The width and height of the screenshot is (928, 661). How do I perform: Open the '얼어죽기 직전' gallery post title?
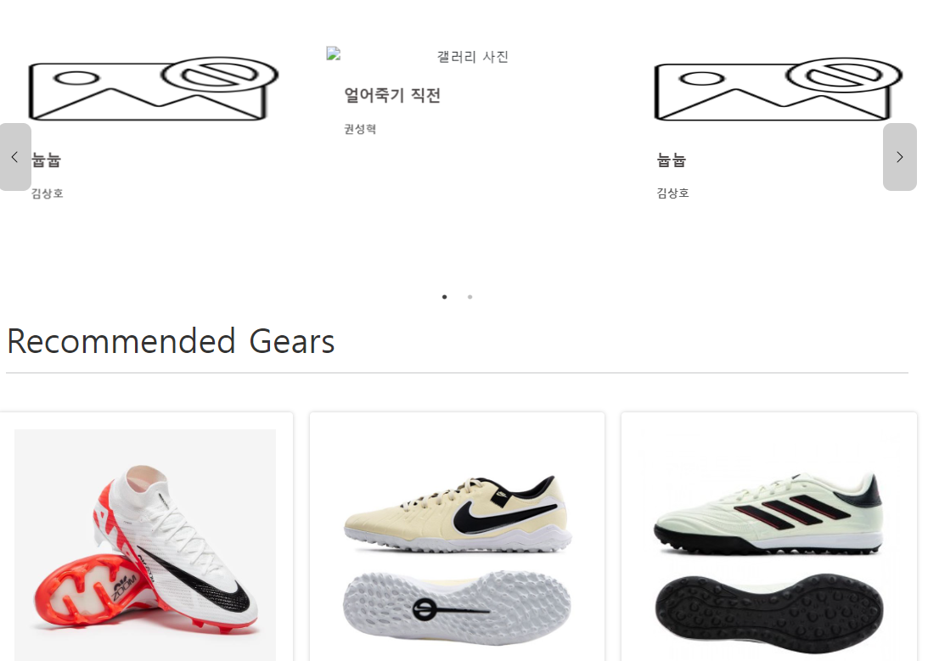(x=392, y=95)
